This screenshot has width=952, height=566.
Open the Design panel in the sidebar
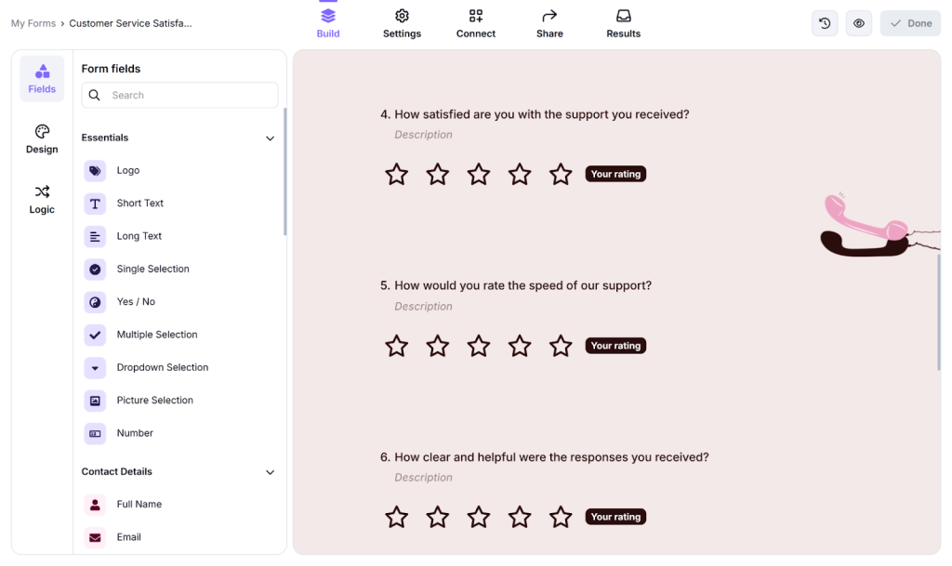coord(41,139)
